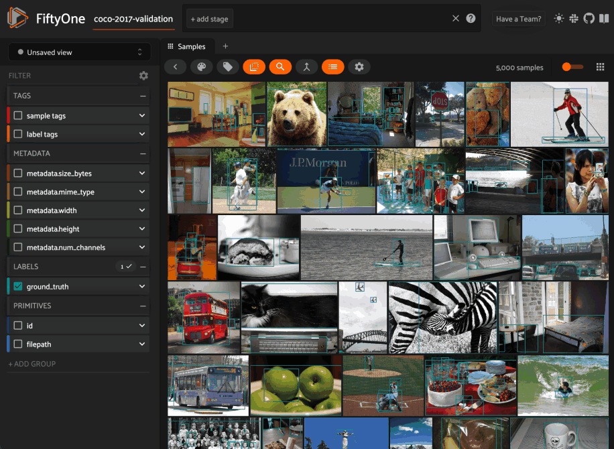Check metadata.num_channels field
The height and width of the screenshot is (449, 614).
18,247
